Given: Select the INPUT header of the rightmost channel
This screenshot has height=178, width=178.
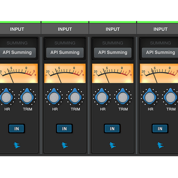Looking at the screenshot, I should pyautogui.click(x=158, y=29).
